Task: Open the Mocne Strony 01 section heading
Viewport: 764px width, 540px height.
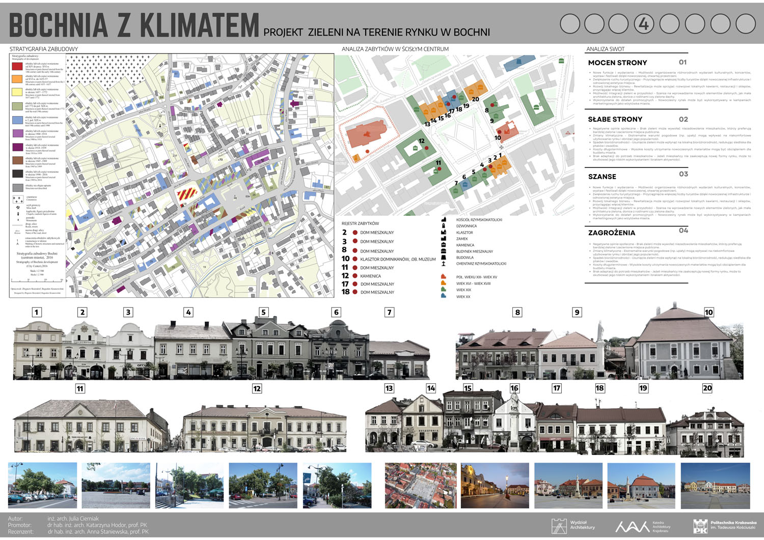Action: tap(617, 63)
